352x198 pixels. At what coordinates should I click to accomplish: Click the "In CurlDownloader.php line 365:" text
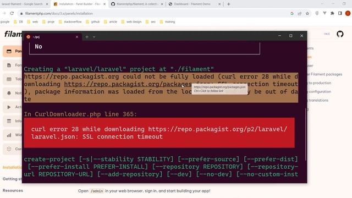(80, 114)
